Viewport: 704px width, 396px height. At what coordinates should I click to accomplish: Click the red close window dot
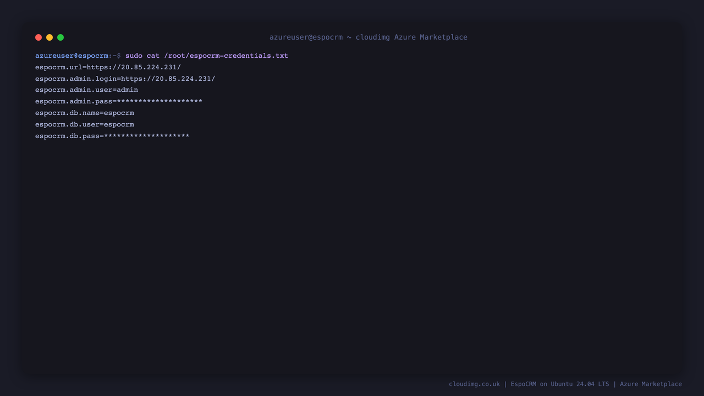point(38,37)
